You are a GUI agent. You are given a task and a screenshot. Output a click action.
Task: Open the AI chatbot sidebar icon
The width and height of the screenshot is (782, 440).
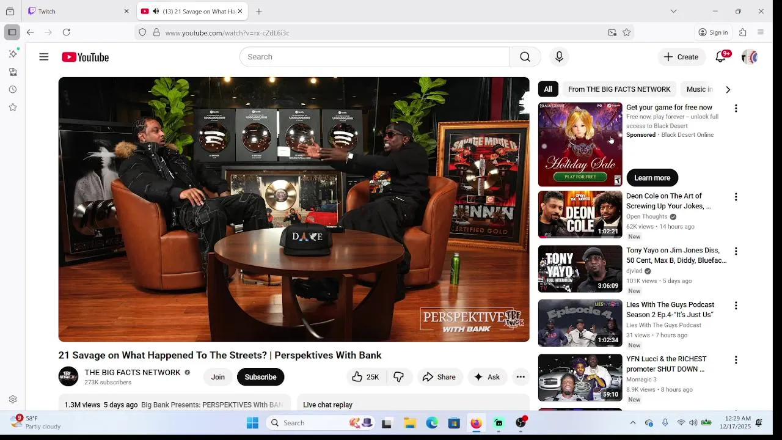click(13, 54)
